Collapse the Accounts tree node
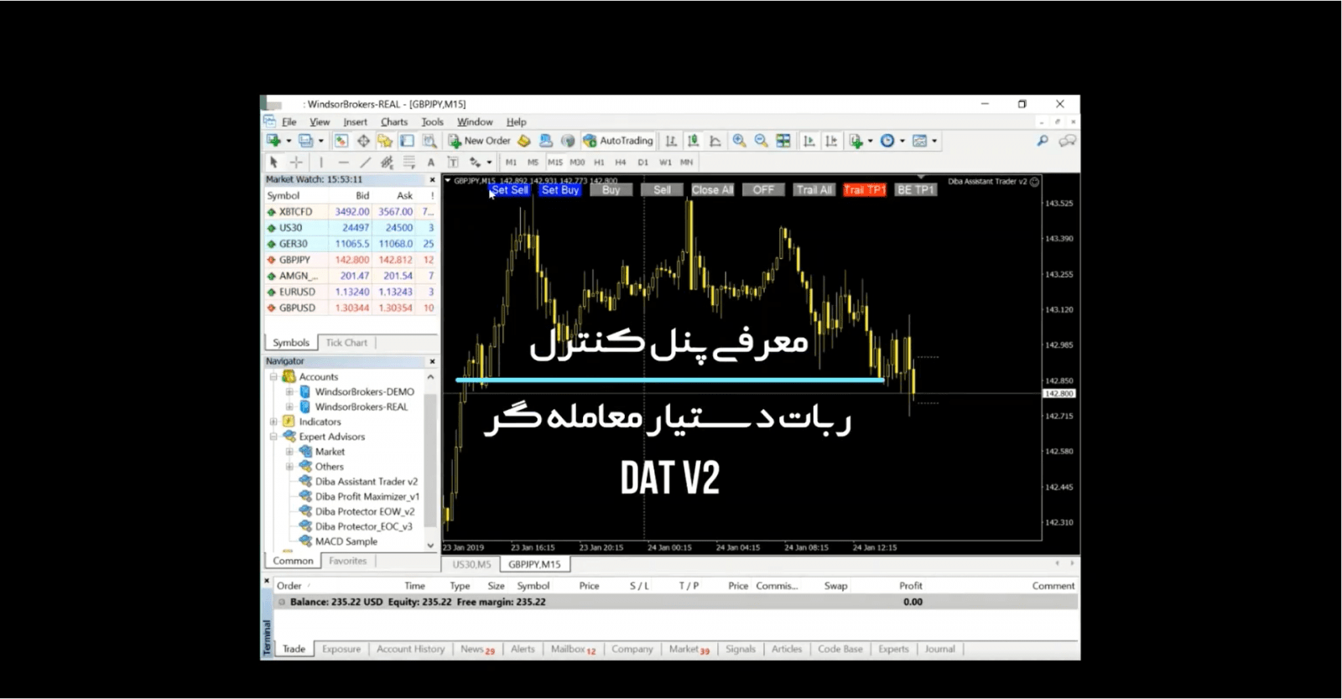1342x699 pixels. (273, 377)
